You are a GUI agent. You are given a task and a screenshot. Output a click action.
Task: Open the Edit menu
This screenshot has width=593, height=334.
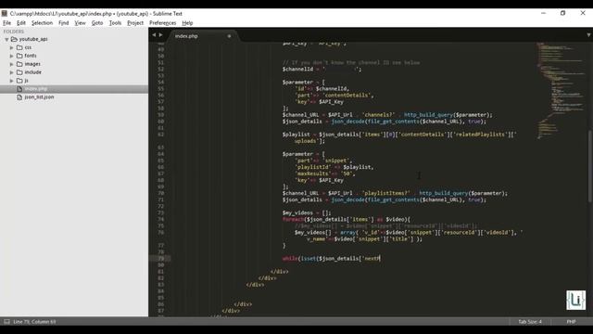pyautogui.click(x=21, y=23)
